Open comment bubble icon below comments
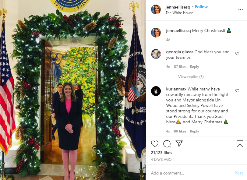This screenshot has width=247, height=180. pyautogui.click(x=167, y=144)
